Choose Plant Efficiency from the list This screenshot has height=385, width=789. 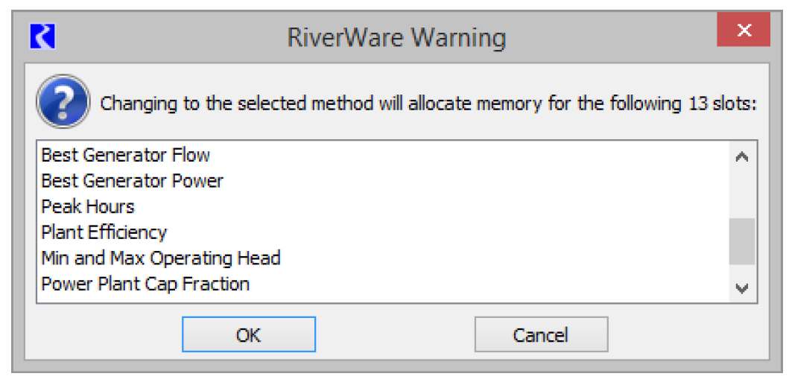[x=104, y=232]
